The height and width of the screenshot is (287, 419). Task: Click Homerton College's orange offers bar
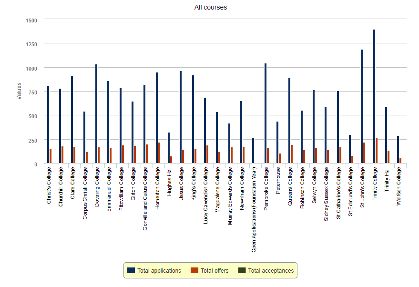click(x=159, y=153)
